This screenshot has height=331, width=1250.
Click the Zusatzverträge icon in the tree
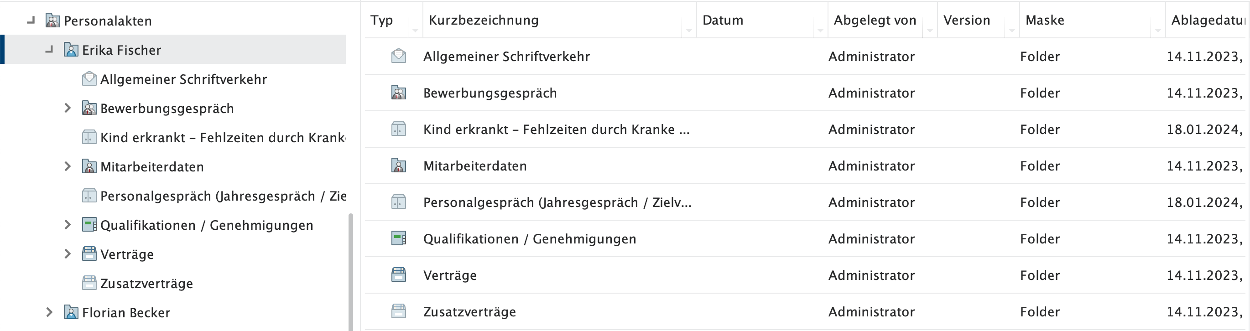(x=89, y=283)
